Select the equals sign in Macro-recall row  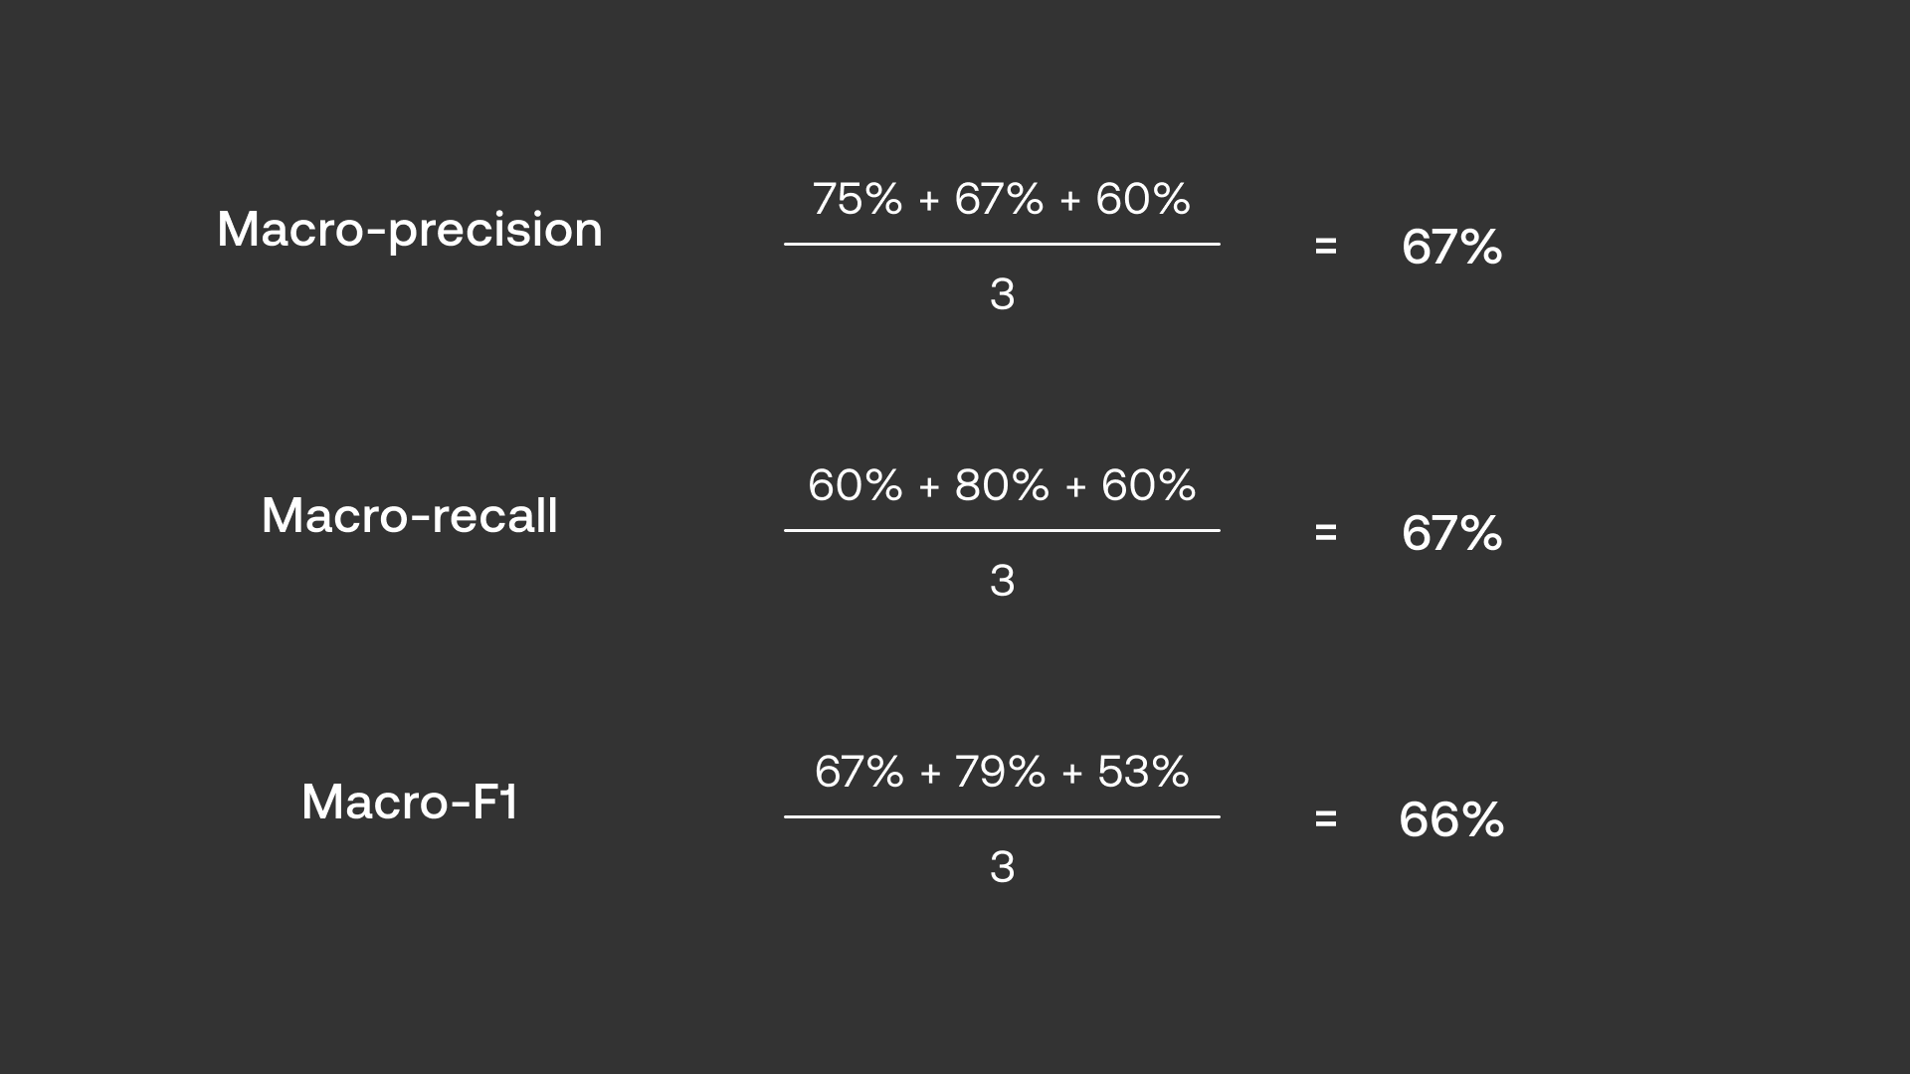point(1325,532)
